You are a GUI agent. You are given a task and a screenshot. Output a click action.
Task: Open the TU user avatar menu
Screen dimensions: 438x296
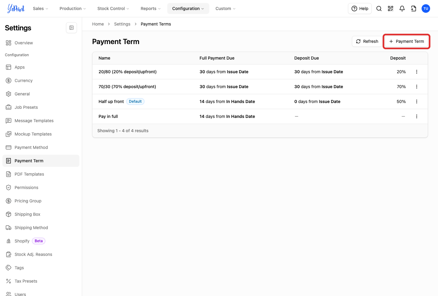(x=426, y=9)
